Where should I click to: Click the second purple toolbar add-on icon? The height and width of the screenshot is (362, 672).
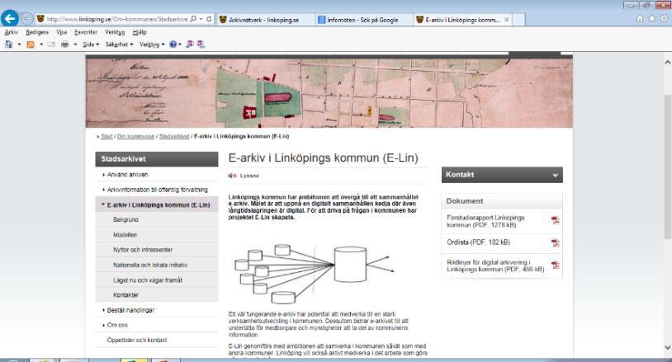[x=201, y=44]
